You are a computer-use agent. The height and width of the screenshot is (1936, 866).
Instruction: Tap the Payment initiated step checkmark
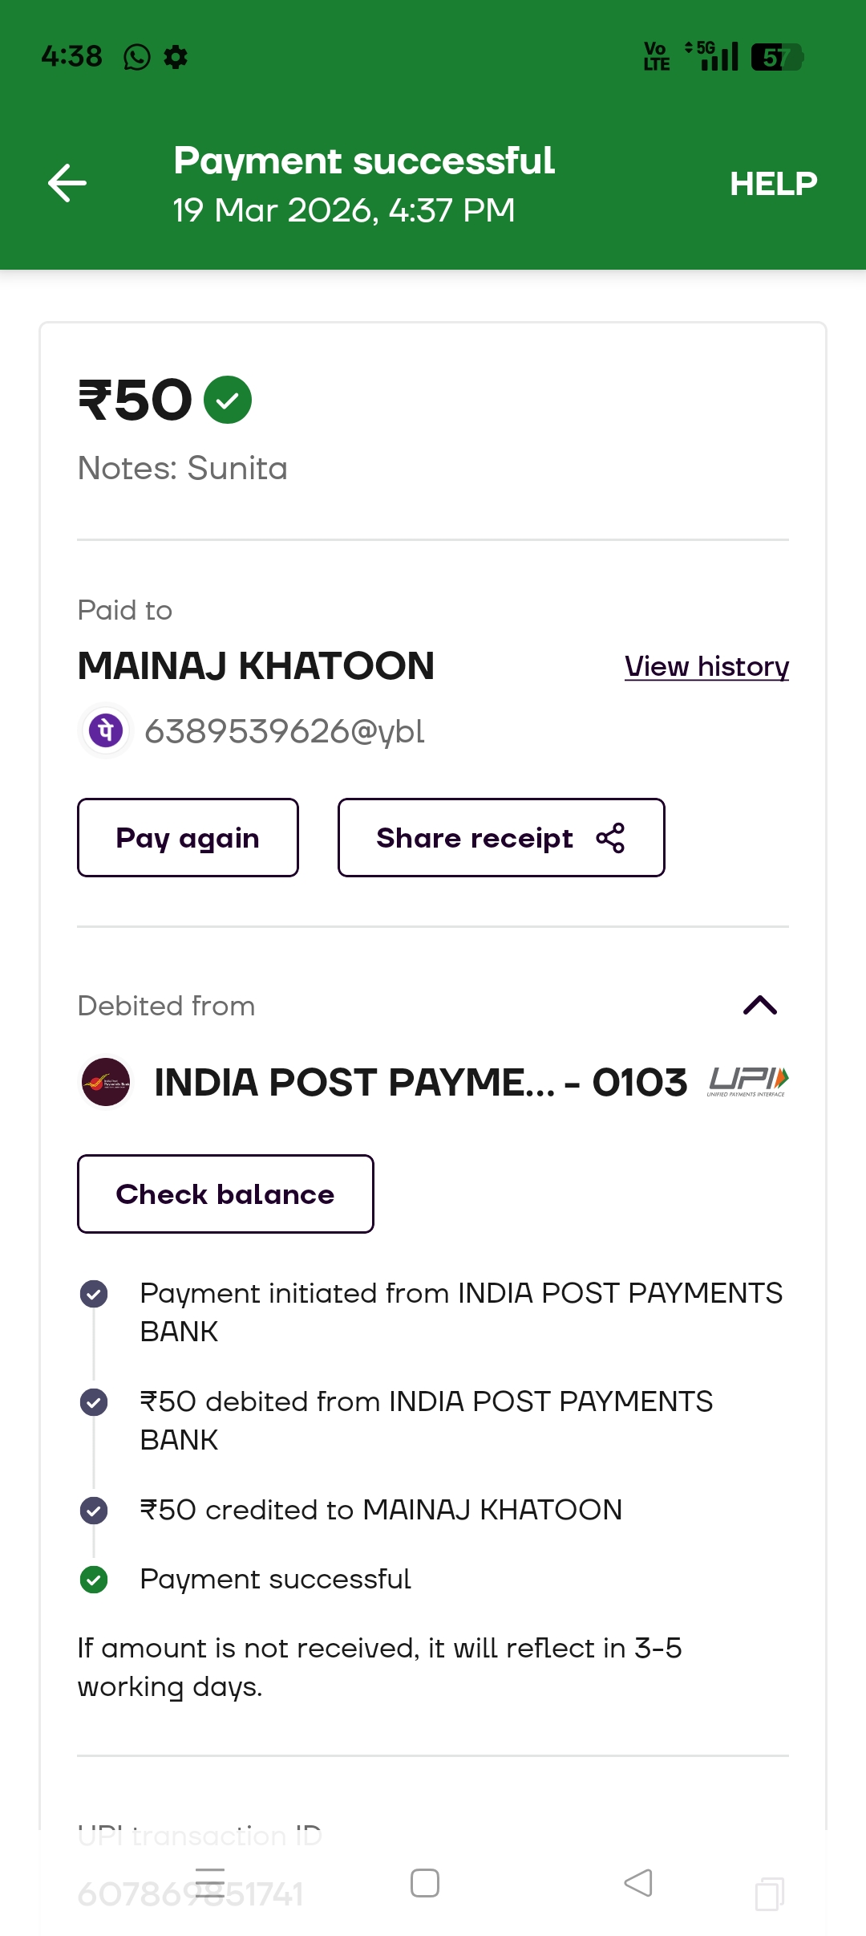[94, 1294]
